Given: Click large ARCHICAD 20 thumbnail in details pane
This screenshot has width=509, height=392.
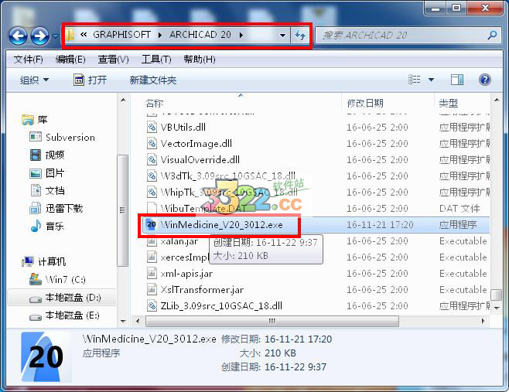Looking at the screenshot, I should click(46, 356).
